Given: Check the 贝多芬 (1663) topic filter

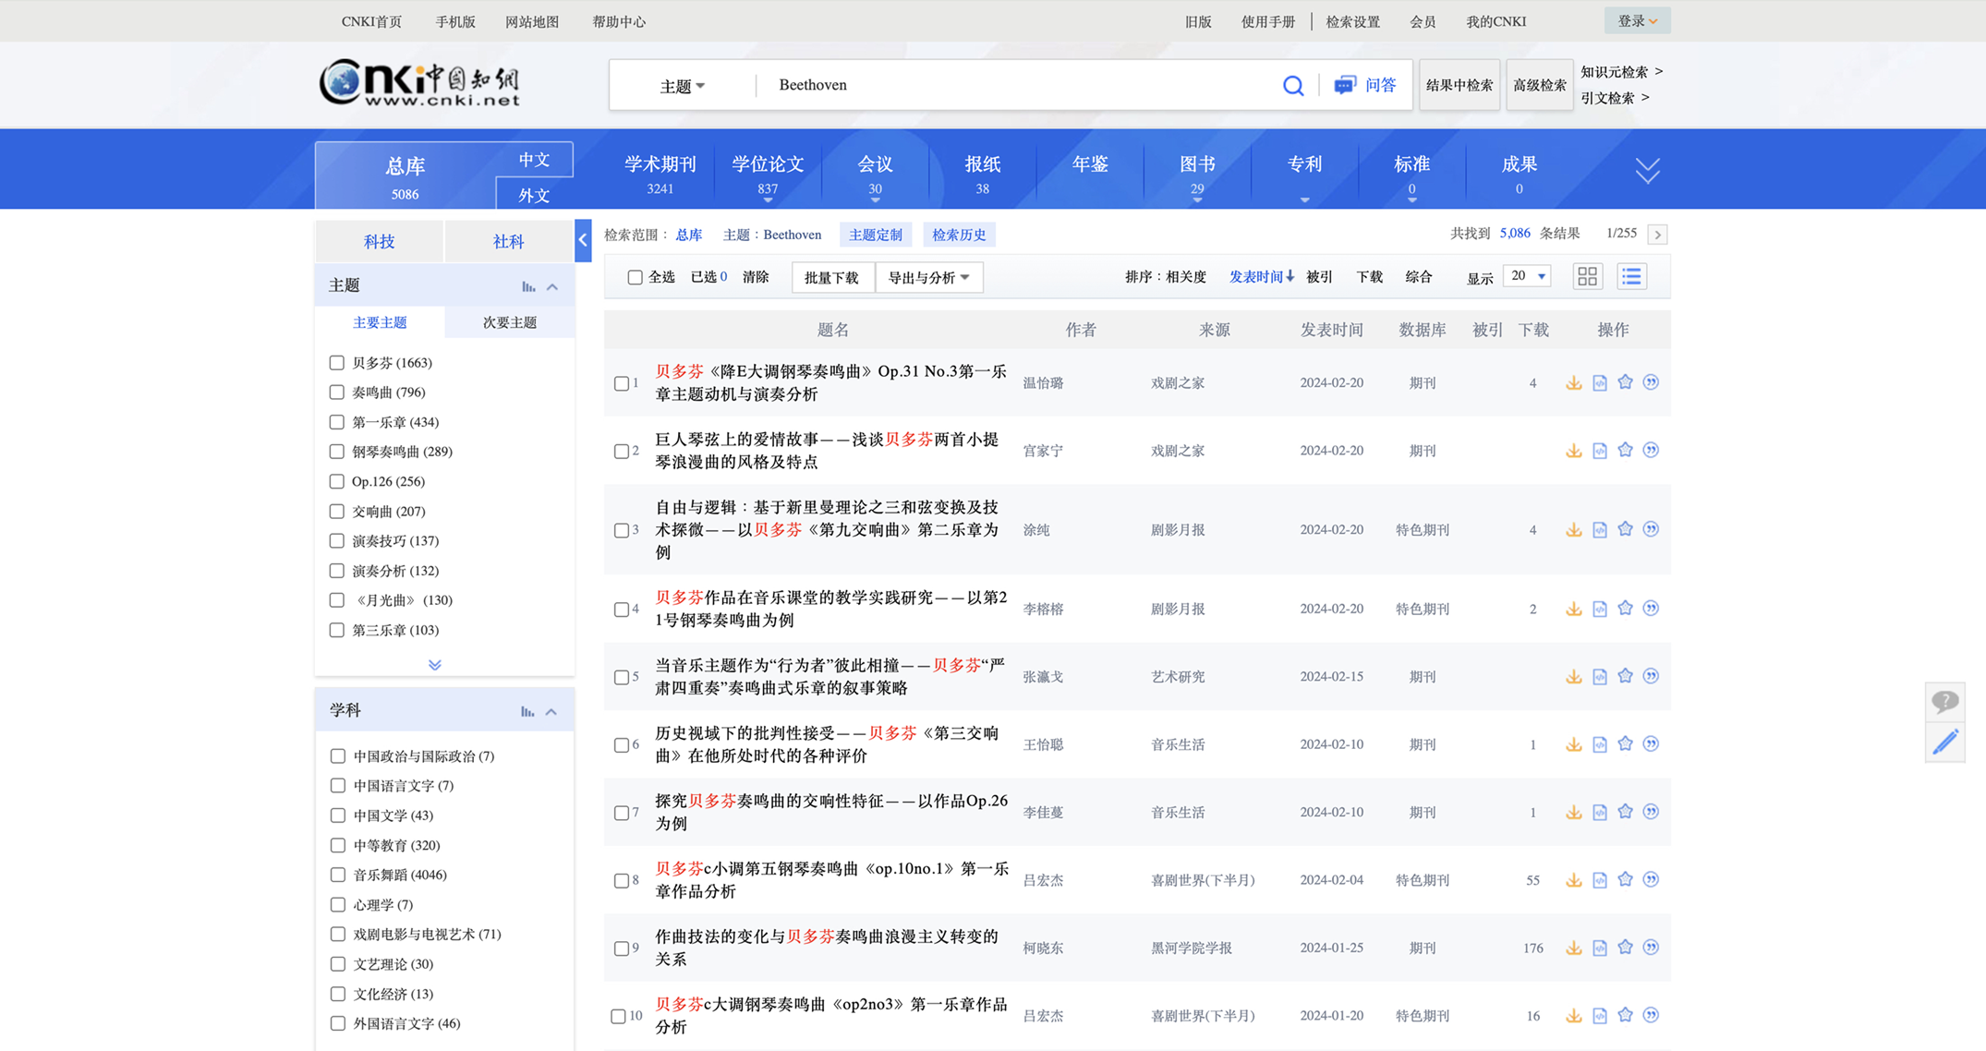Looking at the screenshot, I should [x=337, y=363].
